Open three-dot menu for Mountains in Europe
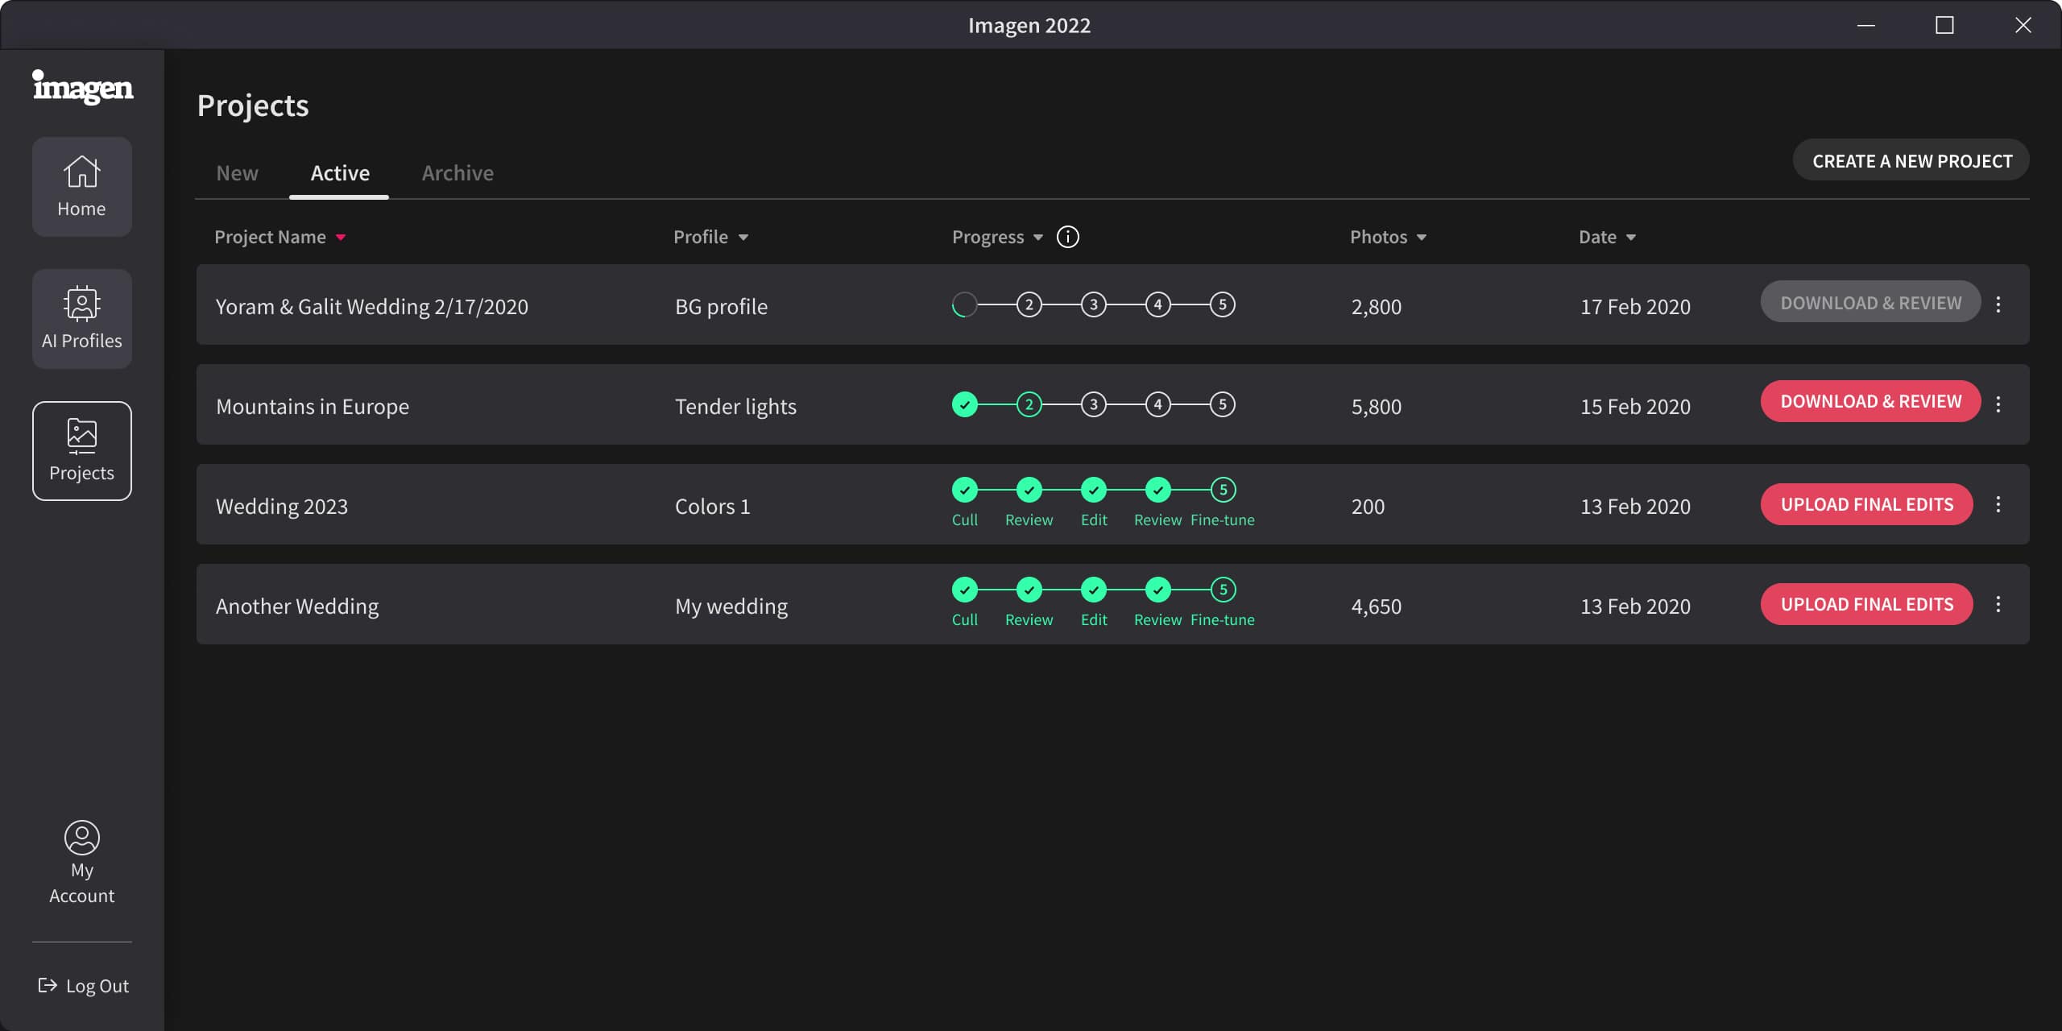2062x1031 pixels. [1998, 404]
